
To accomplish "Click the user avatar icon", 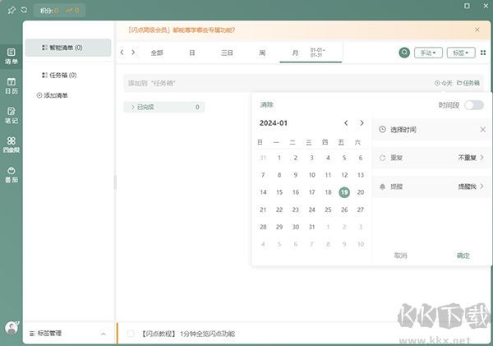I will (x=12, y=326).
